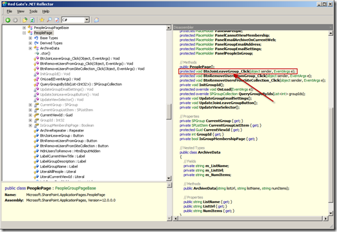Follow the PeopleGroupPageBase link in the info pane
This screenshot has width=337, height=232.
(76, 188)
